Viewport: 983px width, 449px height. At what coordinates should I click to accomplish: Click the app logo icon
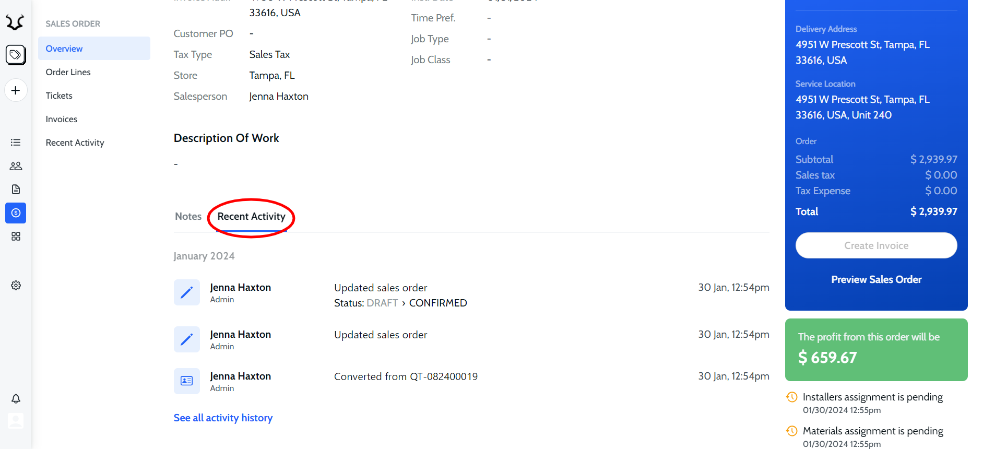pos(15,22)
